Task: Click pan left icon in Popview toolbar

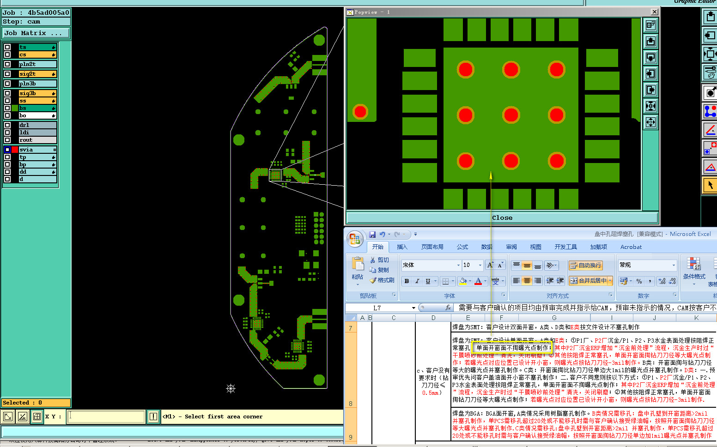Action: (650, 74)
